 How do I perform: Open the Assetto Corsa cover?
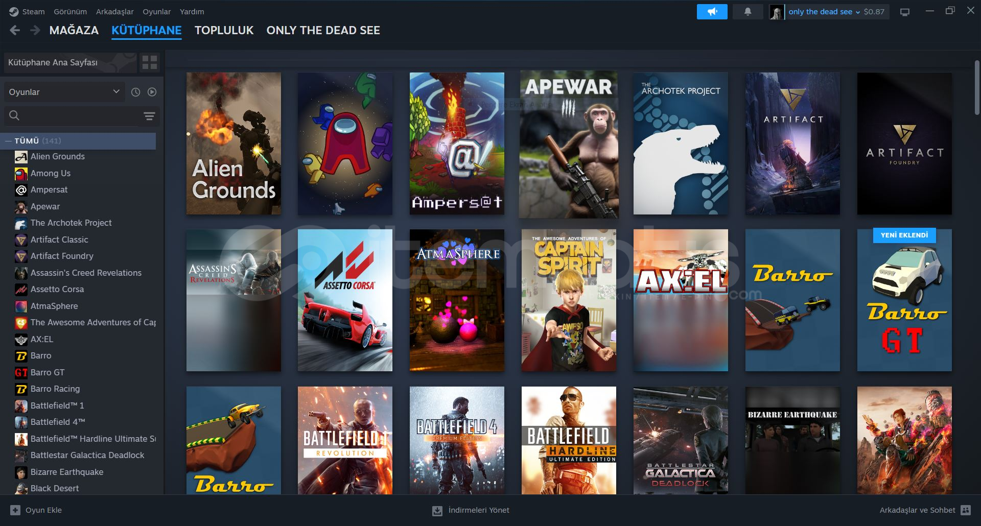(x=345, y=300)
